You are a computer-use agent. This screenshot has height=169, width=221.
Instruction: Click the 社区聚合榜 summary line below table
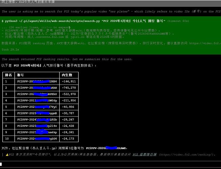point(64,148)
